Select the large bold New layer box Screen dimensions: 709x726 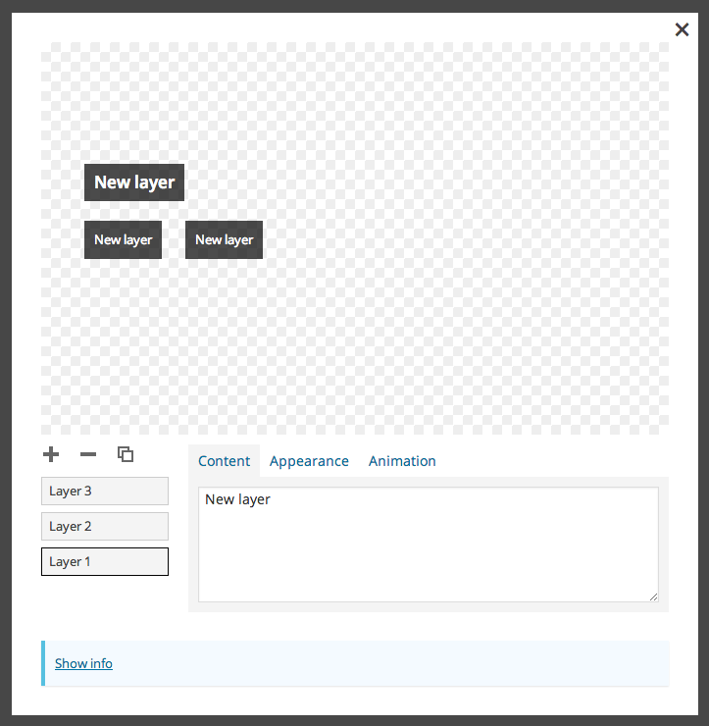pyautogui.click(x=134, y=182)
